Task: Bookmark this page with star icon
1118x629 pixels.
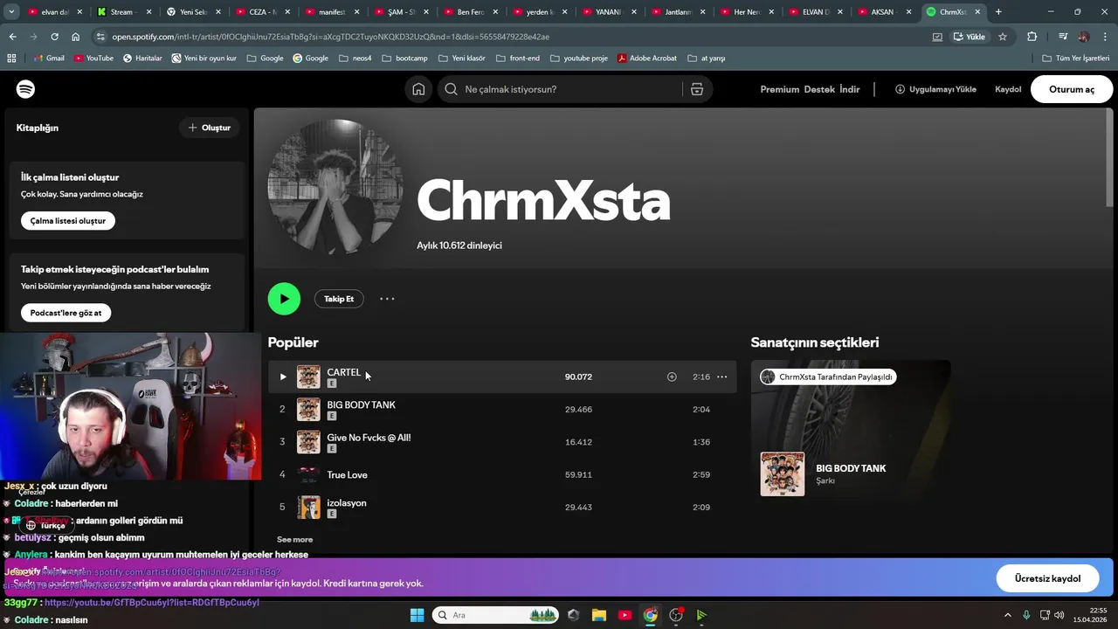Action: (x=1003, y=37)
